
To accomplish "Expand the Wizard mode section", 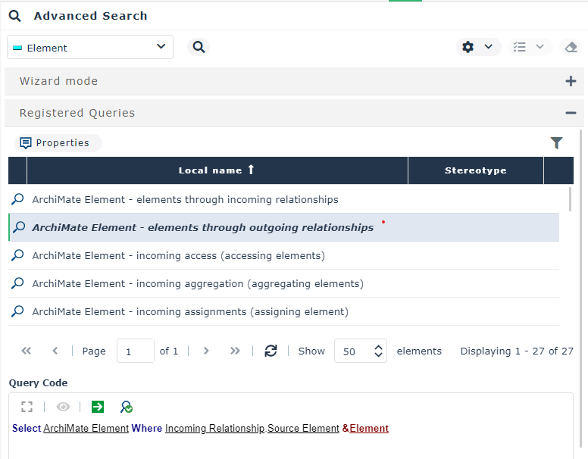I will [571, 81].
